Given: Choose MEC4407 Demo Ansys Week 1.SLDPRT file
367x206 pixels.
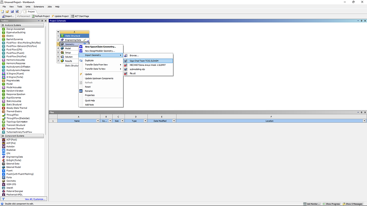Looking at the screenshot, I should 148,65.
